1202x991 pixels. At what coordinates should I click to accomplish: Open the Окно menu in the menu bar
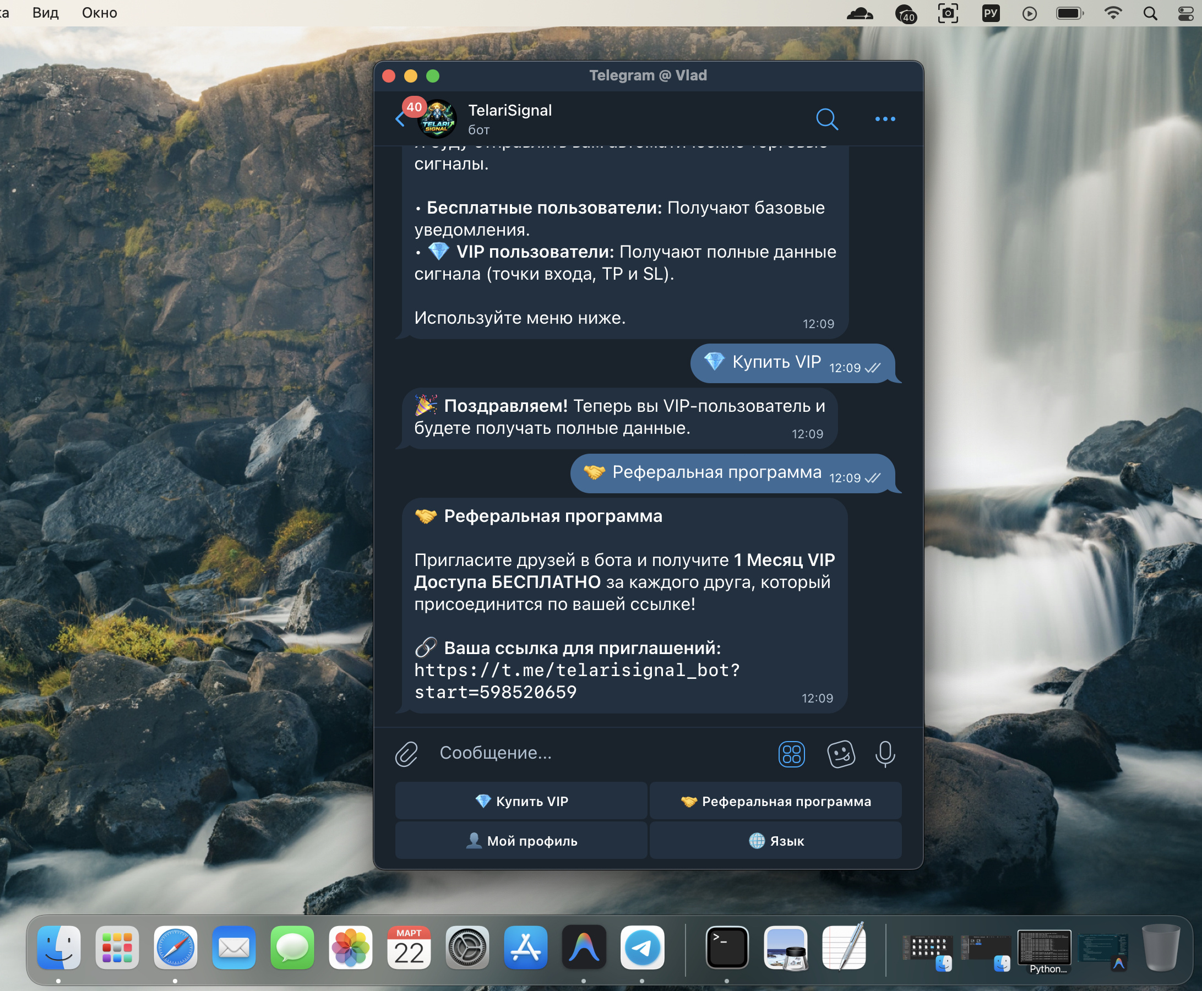coord(99,13)
